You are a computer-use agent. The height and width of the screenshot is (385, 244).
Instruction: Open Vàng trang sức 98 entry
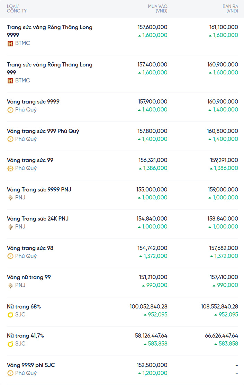click(x=30, y=248)
